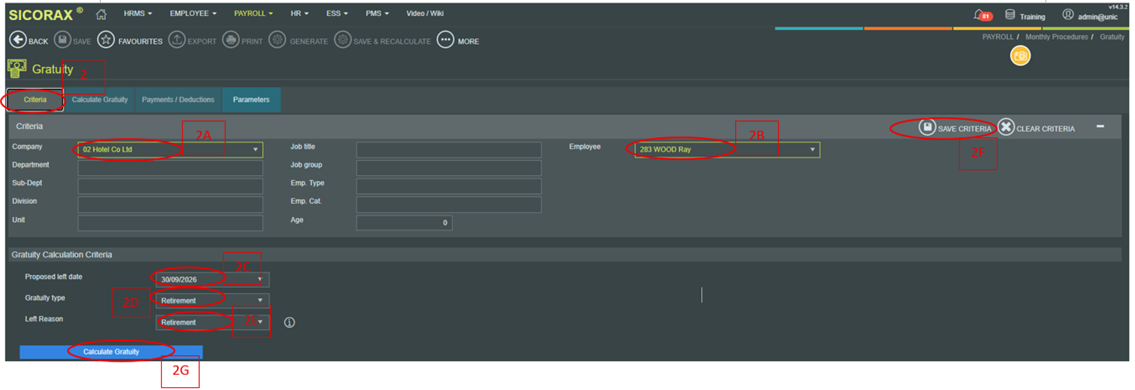Go back using the BACK arrow icon
This screenshot has width=1135, height=390.
pyautogui.click(x=18, y=40)
